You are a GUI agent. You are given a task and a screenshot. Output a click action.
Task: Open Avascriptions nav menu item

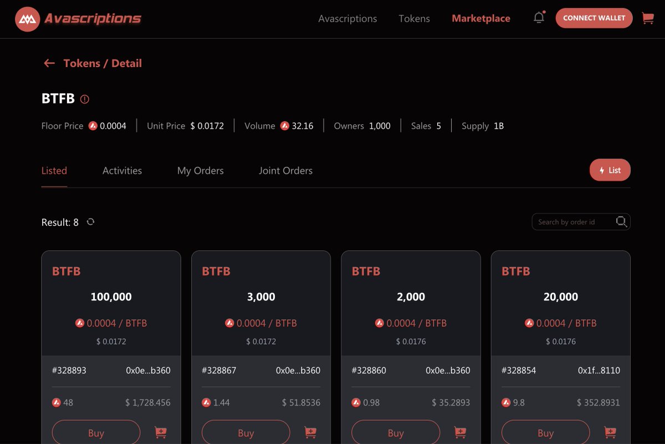tap(347, 18)
